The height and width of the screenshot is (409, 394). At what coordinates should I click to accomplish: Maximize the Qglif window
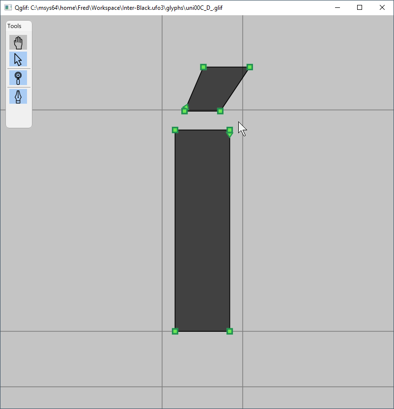tap(360, 7)
